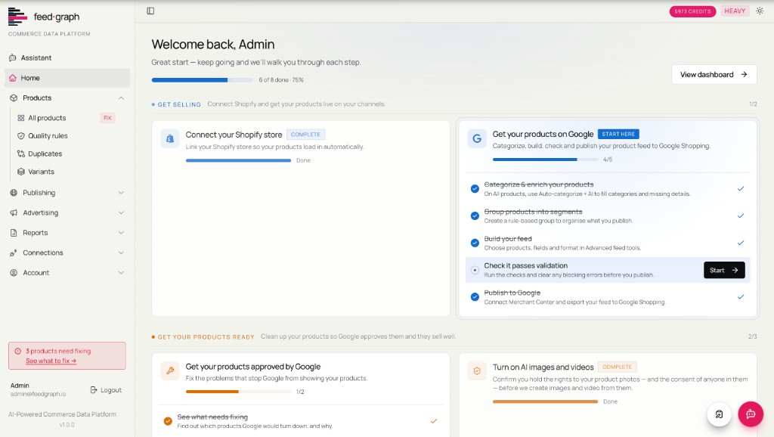Click the alert icon in products need fixing
Viewport: 774px width, 437px height.
pyautogui.click(x=18, y=351)
